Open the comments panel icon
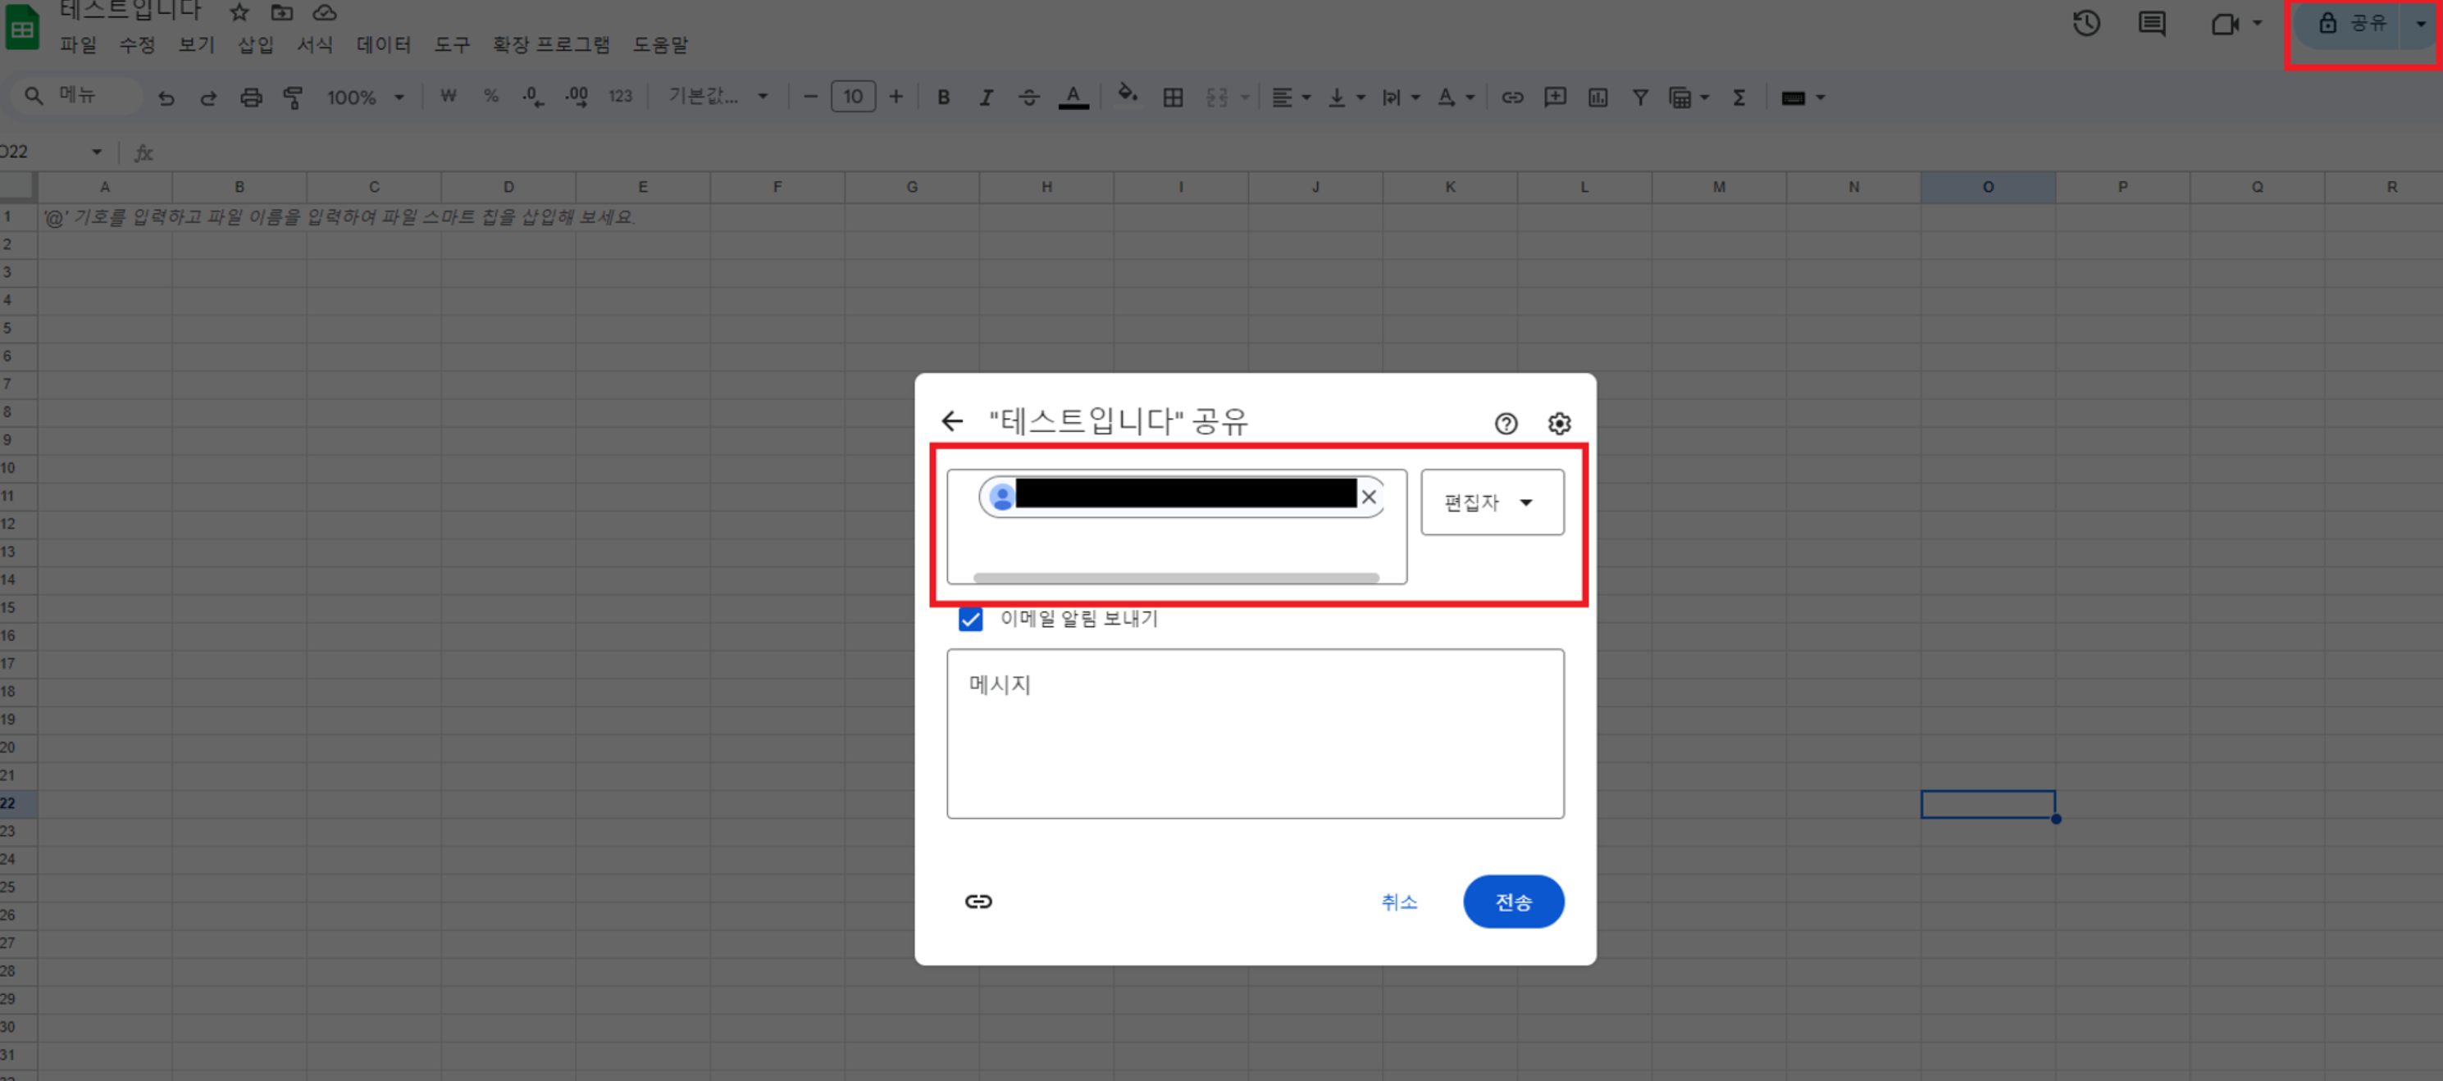Screen dimensions: 2443x1081 (2152, 24)
